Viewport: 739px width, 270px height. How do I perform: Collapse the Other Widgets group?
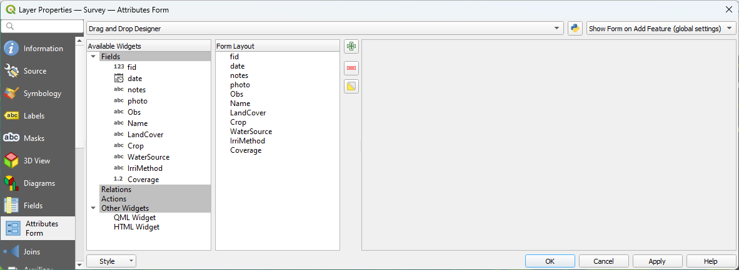click(93, 208)
